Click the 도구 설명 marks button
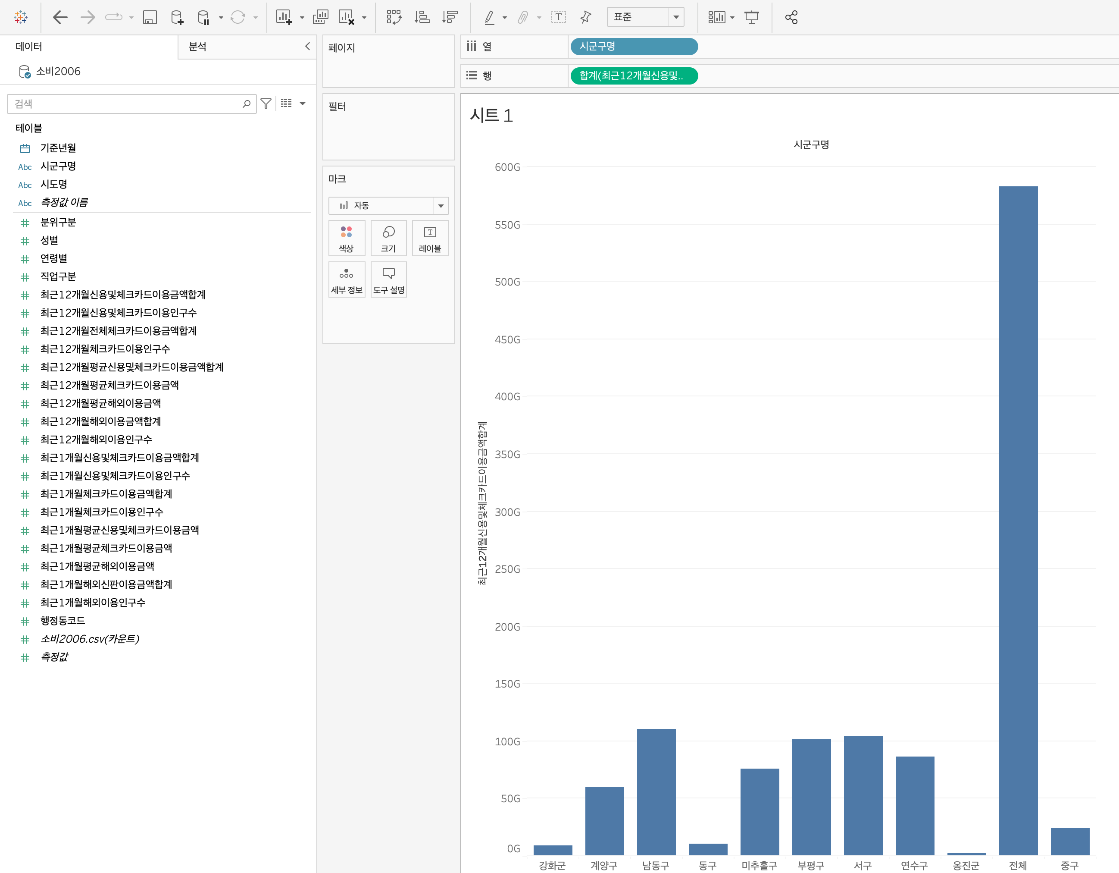Screen dimensions: 1119x873 pyautogui.click(x=388, y=279)
